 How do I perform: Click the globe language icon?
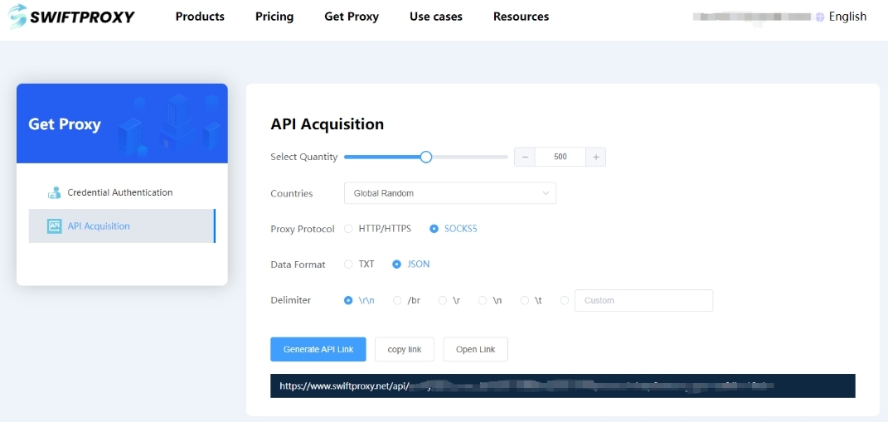tap(819, 17)
